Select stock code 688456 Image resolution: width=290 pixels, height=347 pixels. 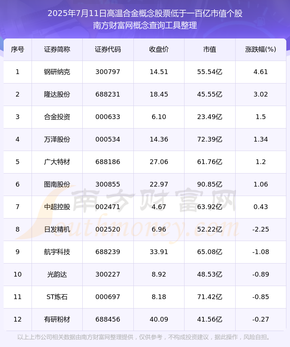coord(108,319)
